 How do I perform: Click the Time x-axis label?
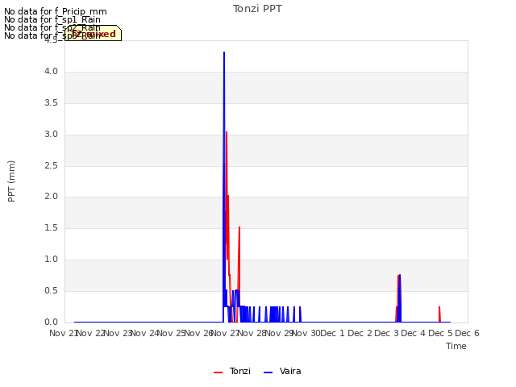pyautogui.click(x=456, y=346)
